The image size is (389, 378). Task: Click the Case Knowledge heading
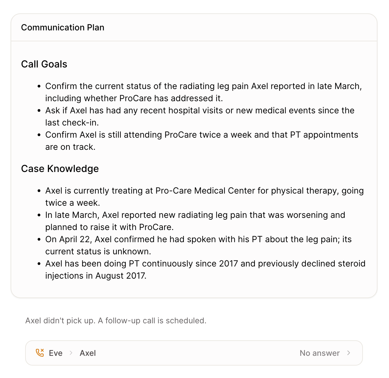point(60,169)
